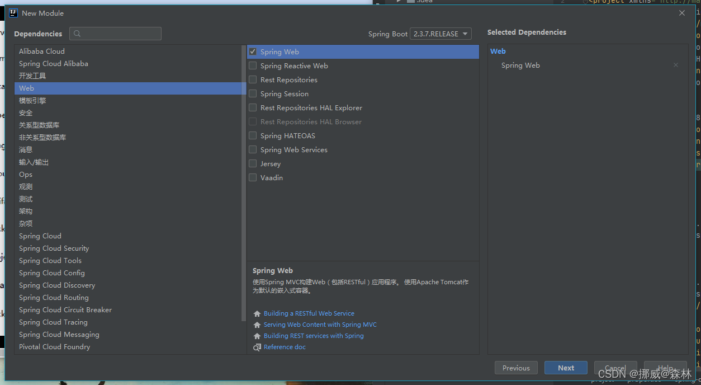Open the Reference doc link
Image resolution: width=701 pixels, height=385 pixels.
point(285,347)
